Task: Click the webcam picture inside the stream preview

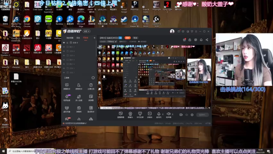Action: coord(199,70)
